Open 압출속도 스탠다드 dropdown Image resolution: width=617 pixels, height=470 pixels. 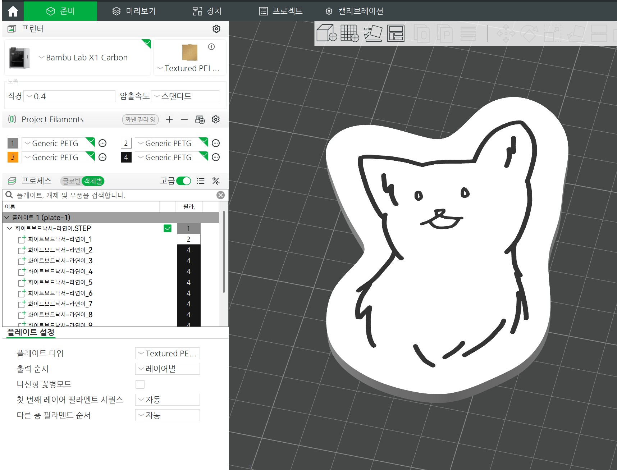[185, 96]
